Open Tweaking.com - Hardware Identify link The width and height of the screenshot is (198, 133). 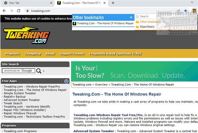[x=27, y=107]
